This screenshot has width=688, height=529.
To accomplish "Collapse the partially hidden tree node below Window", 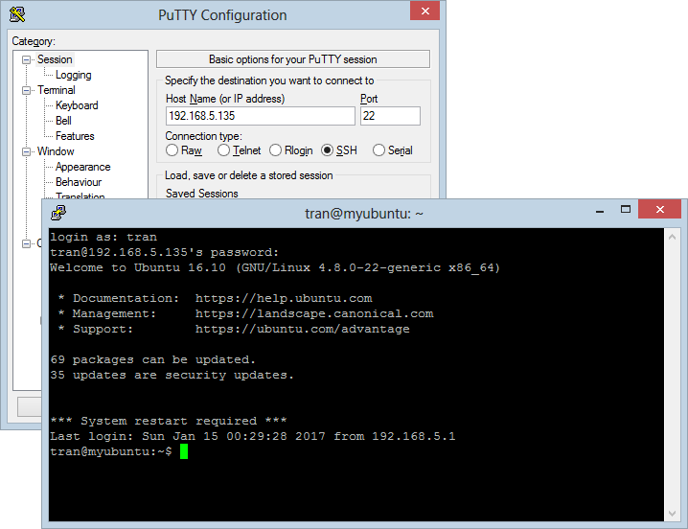I will coord(26,243).
